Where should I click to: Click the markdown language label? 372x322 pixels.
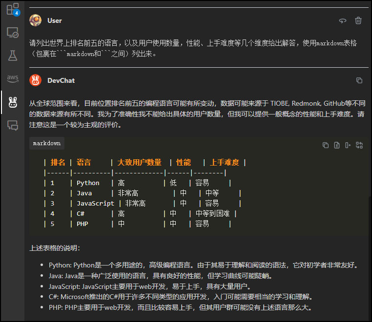tap(47, 143)
